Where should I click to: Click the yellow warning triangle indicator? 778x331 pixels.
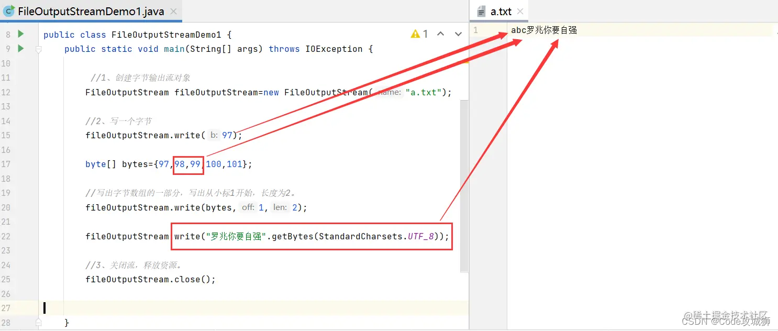coord(415,34)
